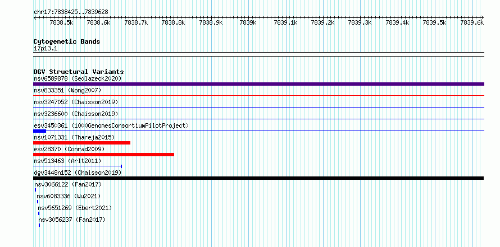Open the nsv833351 (Wong2007) variant label
This screenshot has width=500, height=247.
tap(67, 91)
